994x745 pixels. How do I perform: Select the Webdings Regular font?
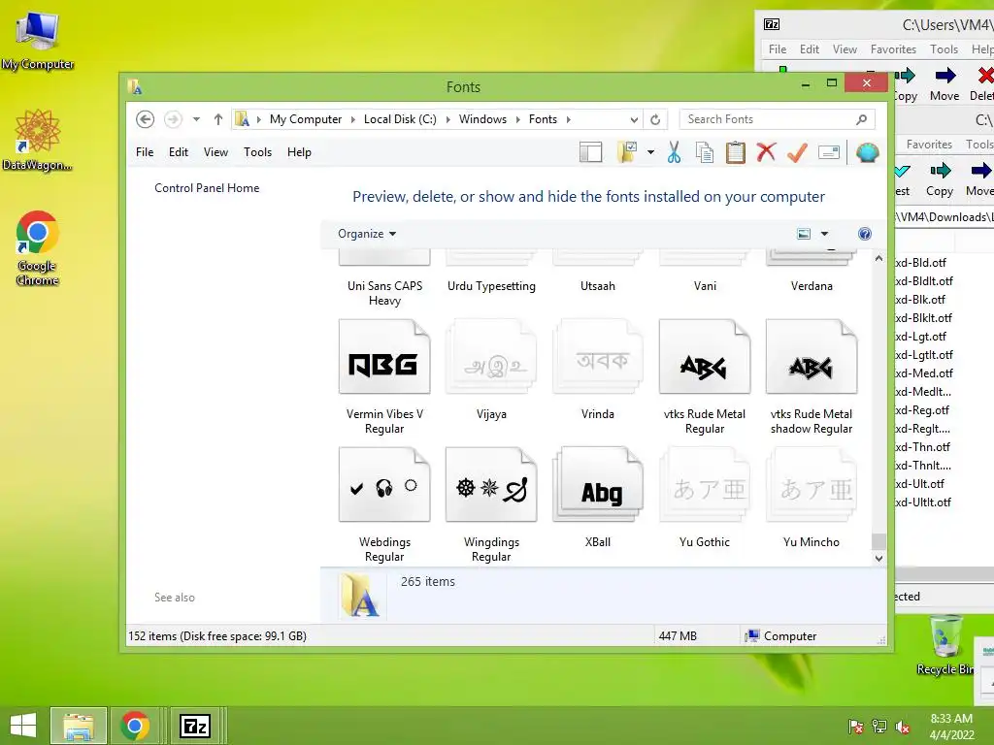pos(384,504)
